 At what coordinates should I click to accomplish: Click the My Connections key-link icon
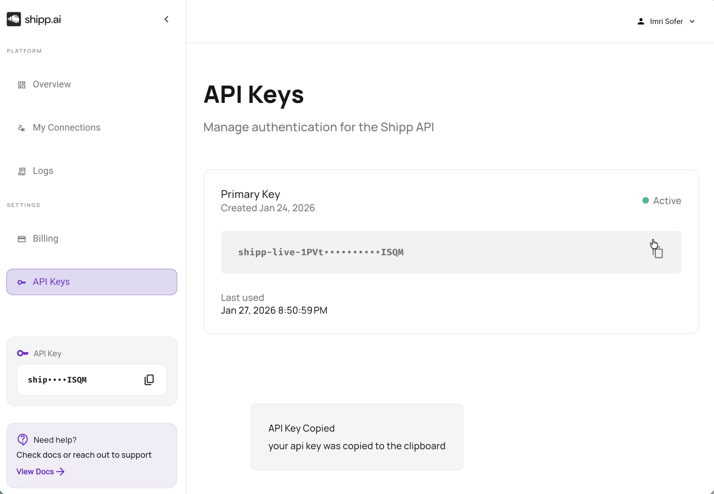(x=22, y=128)
